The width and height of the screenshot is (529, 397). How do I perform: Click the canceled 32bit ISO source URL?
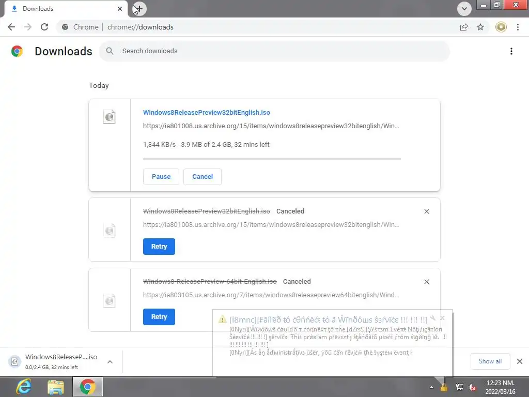271,224
